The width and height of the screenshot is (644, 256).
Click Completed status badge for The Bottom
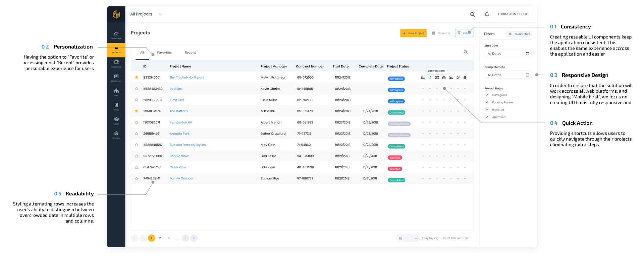pos(396,113)
